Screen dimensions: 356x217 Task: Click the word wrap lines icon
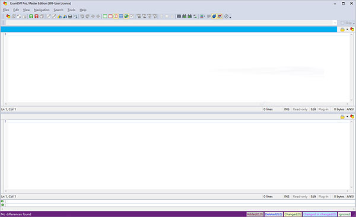coord(209,17)
